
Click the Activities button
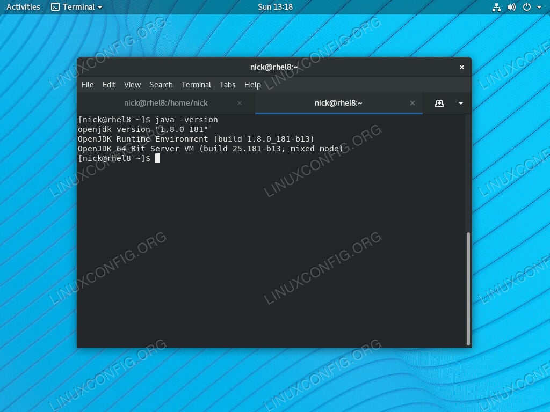(x=23, y=7)
